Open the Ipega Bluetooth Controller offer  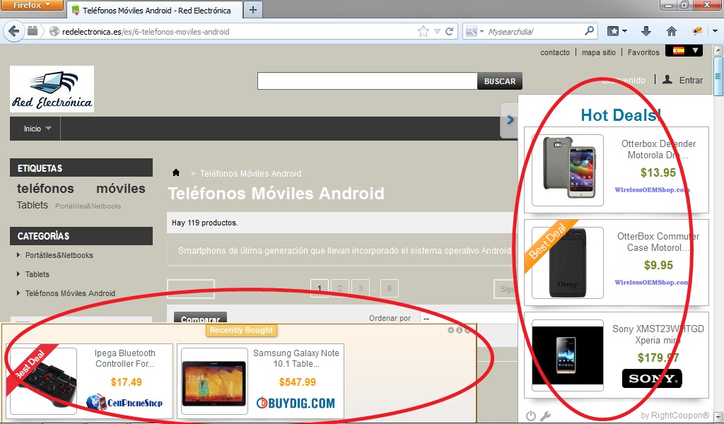[89, 379]
